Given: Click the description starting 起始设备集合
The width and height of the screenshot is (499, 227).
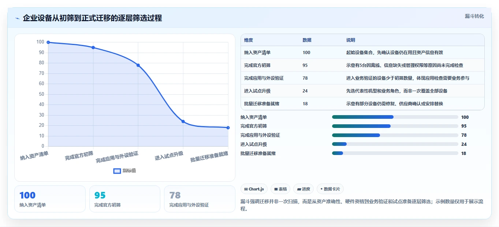Looking at the screenshot, I should tap(395, 53).
